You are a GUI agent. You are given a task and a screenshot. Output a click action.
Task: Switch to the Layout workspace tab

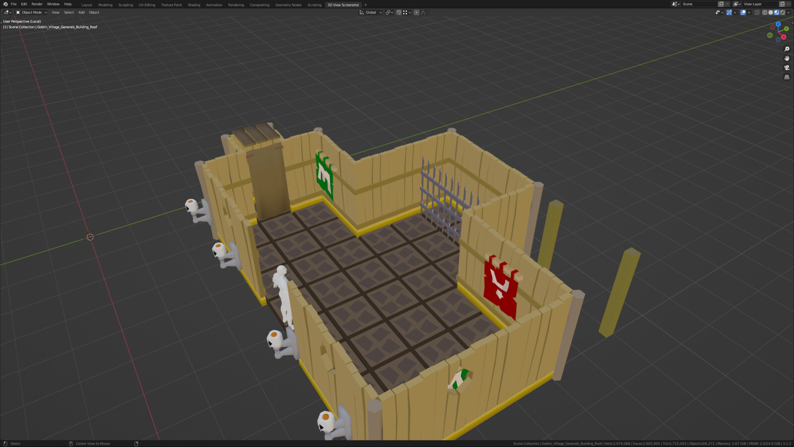click(x=87, y=5)
